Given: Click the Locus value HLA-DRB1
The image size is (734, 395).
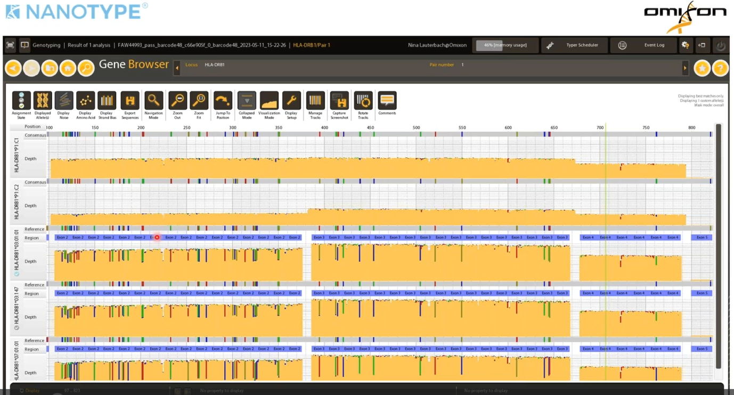Looking at the screenshot, I should [x=215, y=65].
